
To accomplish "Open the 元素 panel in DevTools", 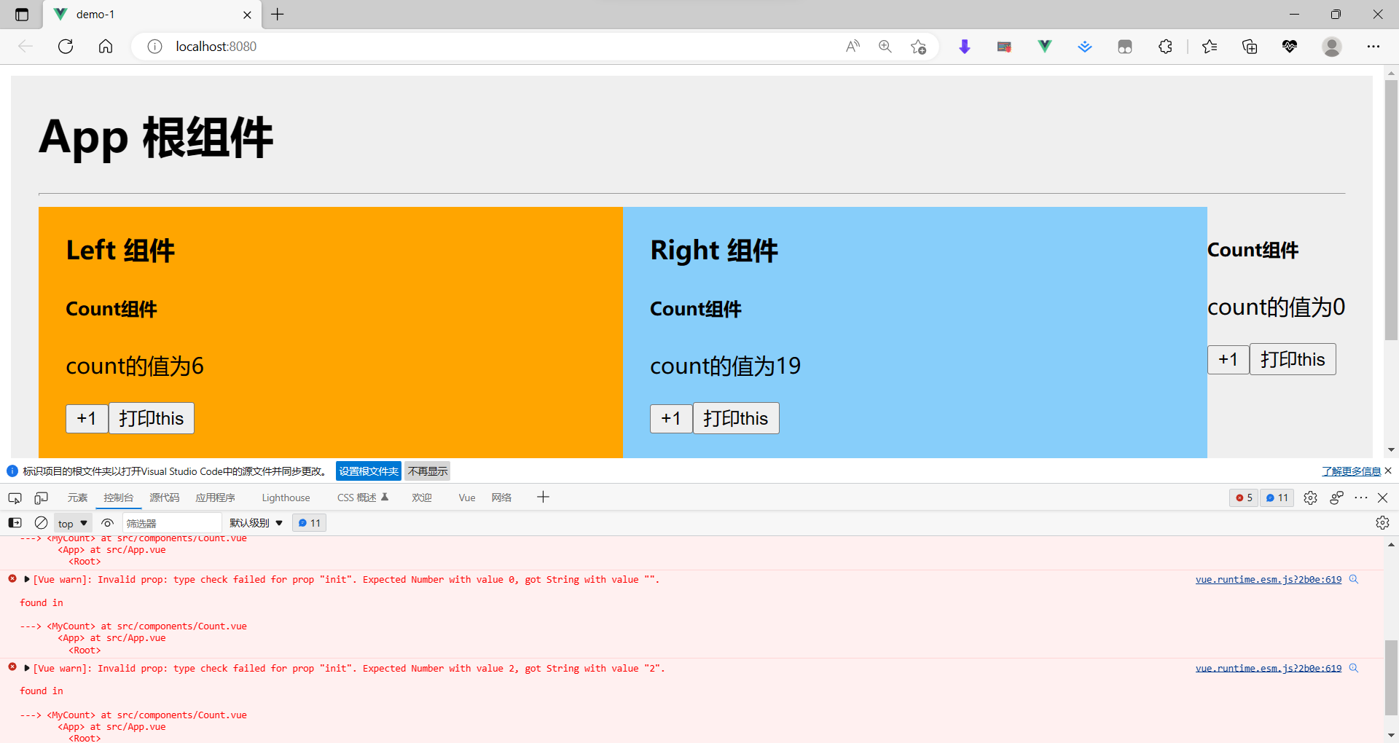I will tap(77, 498).
